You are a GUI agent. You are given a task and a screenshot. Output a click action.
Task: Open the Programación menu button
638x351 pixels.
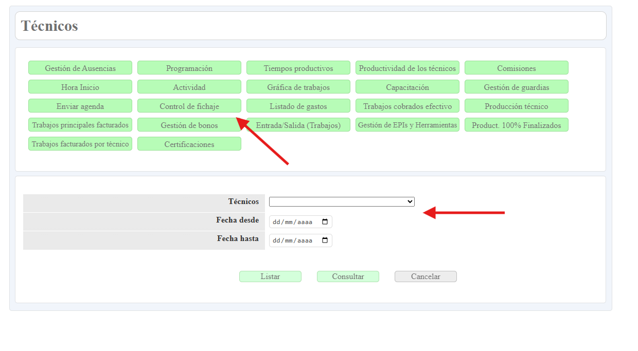189,68
